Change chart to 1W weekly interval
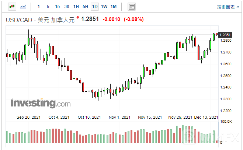This screenshot has width=243, height=150. tap(104, 7)
